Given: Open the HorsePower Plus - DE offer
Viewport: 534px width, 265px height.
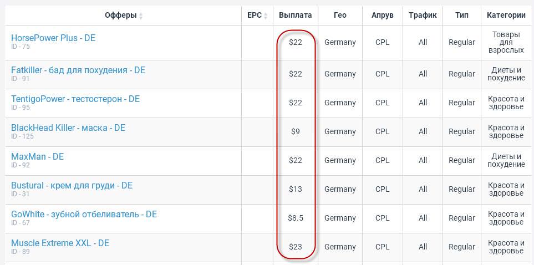Looking at the screenshot, I should pyautogui.click(x=53, y=38).
